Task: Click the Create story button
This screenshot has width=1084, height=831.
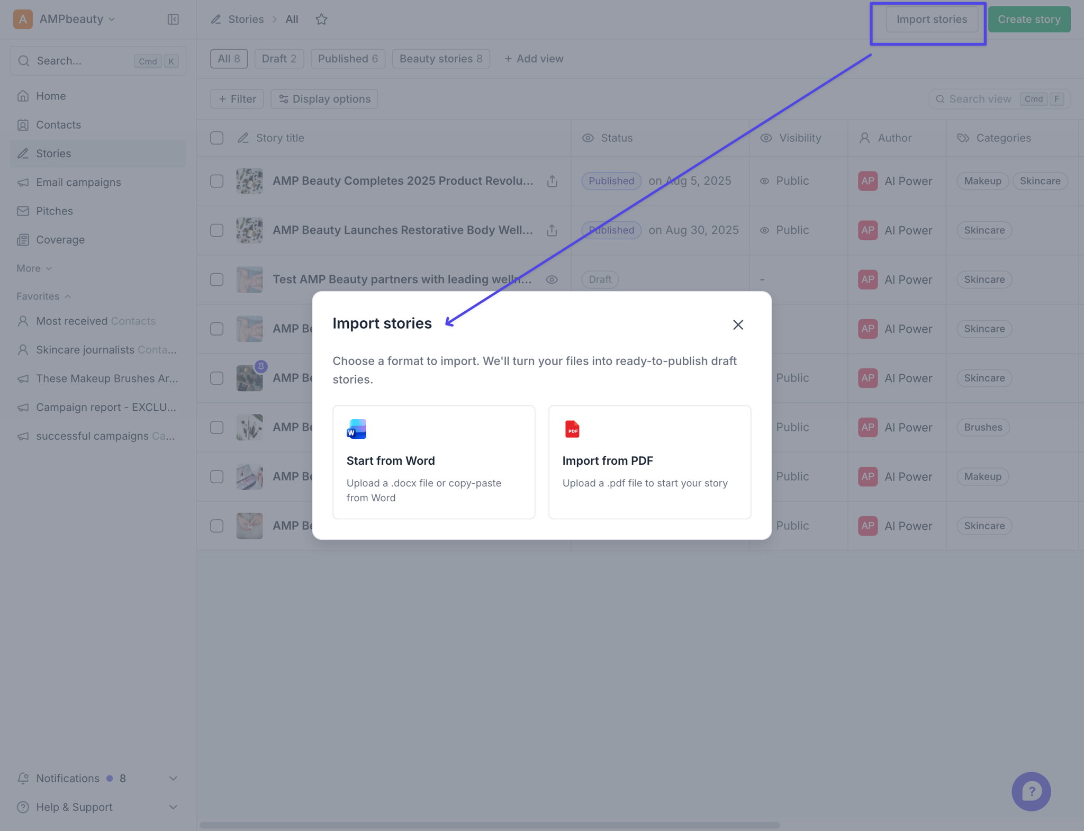Action: 1029,20
